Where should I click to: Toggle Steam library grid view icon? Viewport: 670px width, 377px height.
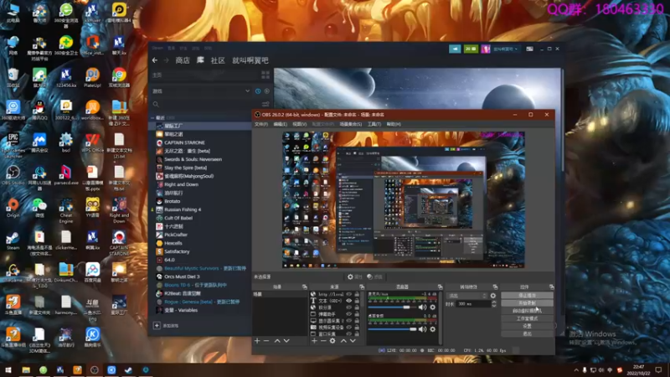265,75
